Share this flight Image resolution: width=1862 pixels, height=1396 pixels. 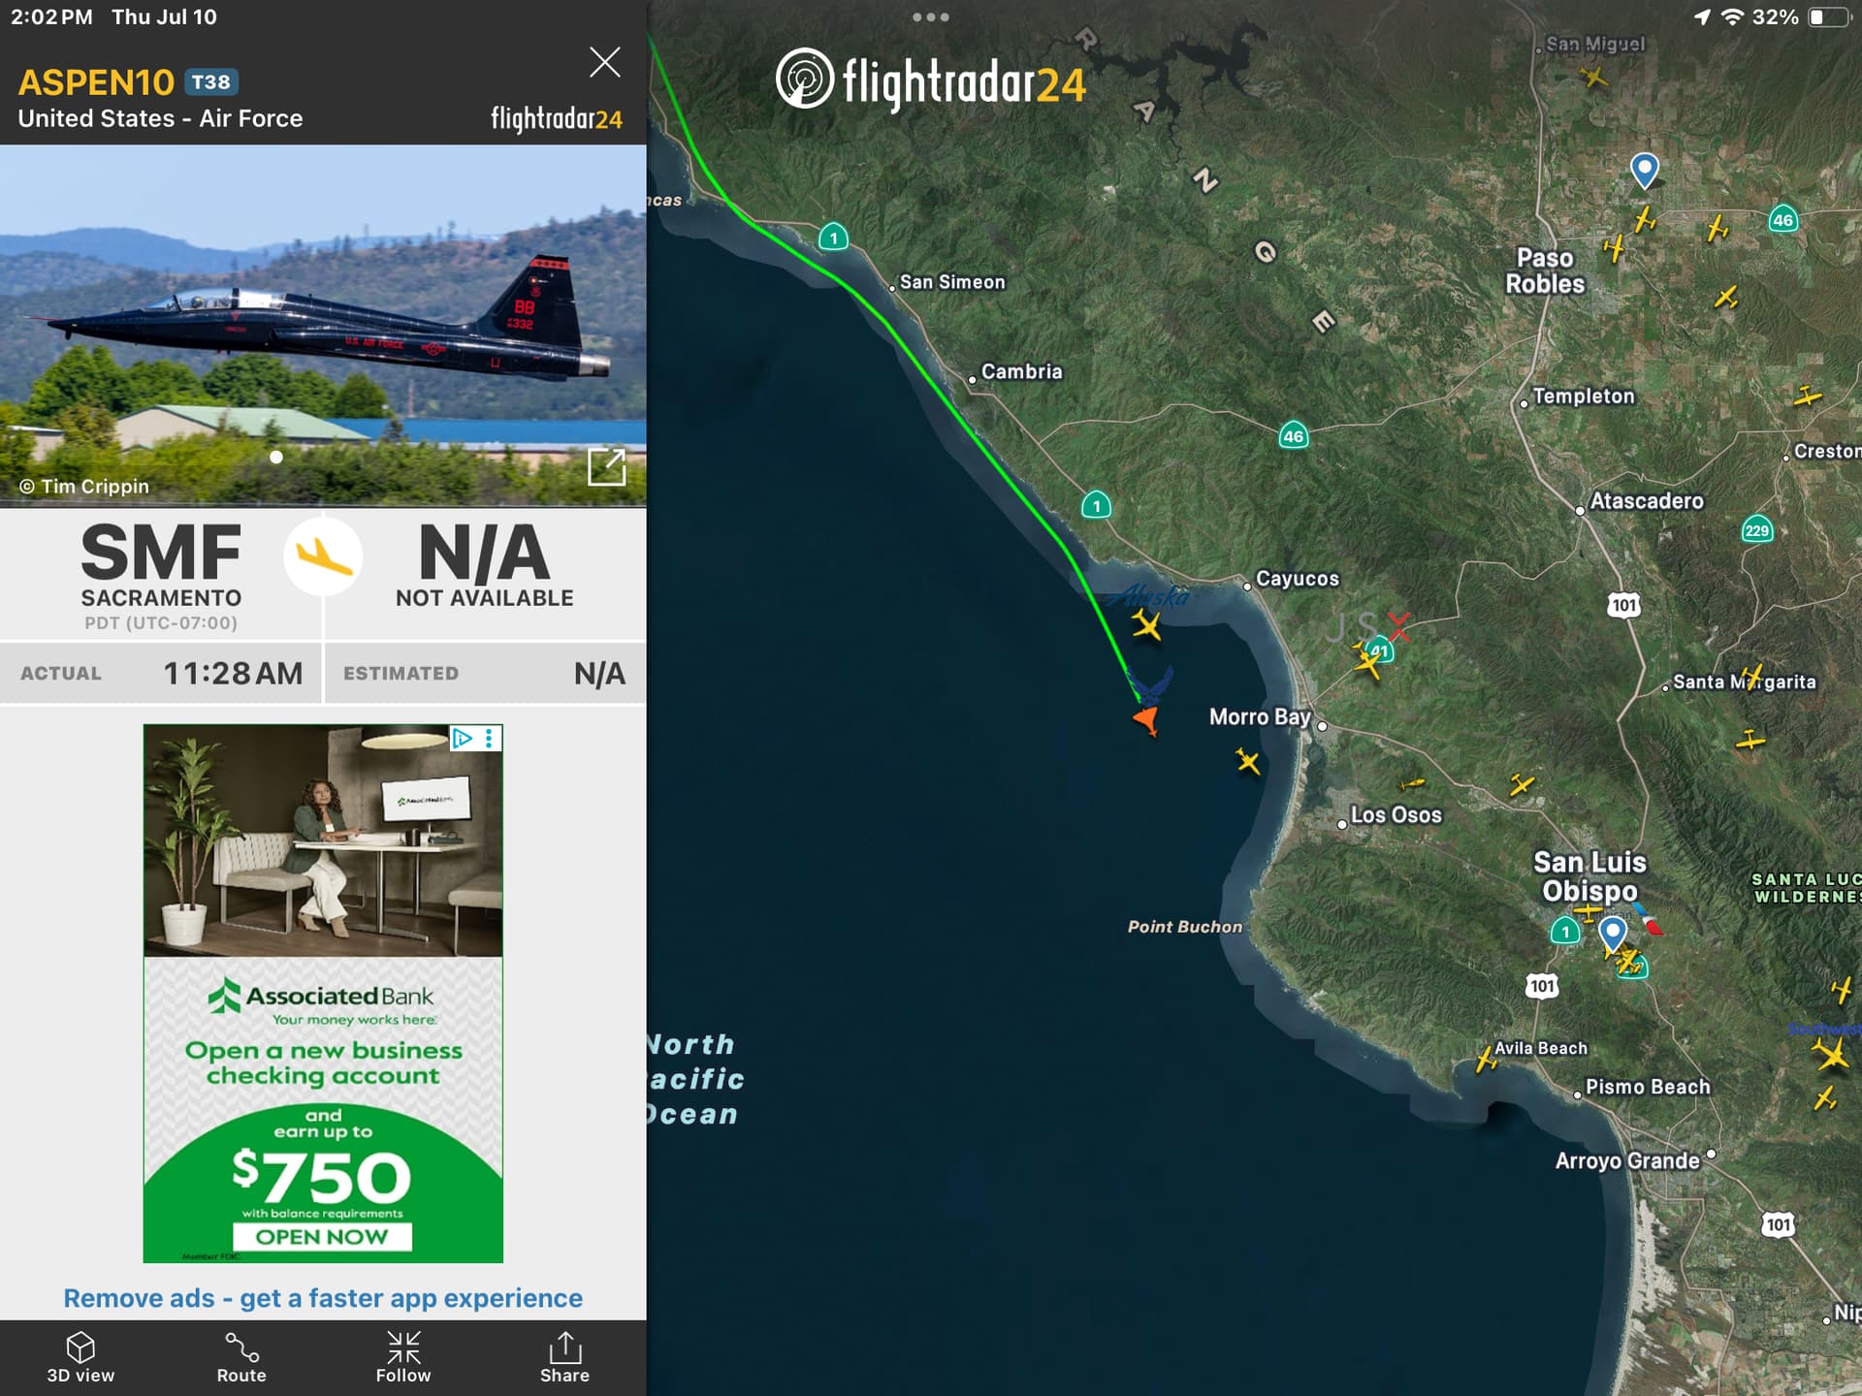click(564, 1357)
